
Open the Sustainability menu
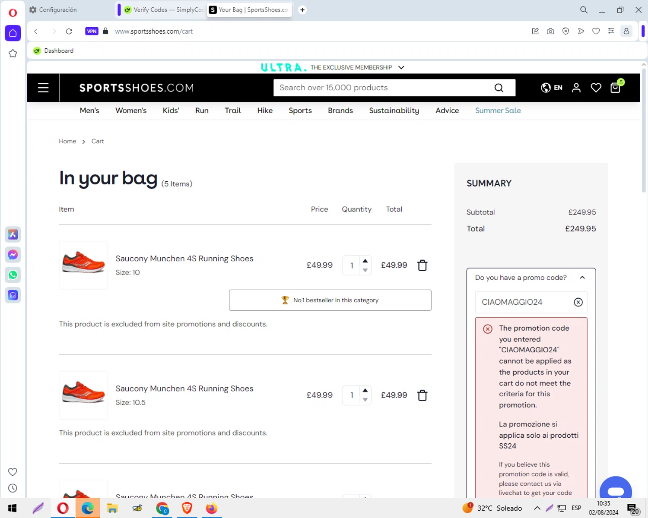(394, 111)
